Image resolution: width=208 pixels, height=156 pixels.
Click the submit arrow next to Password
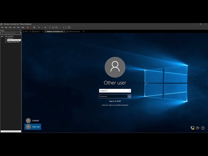click(x=129, y=97)
